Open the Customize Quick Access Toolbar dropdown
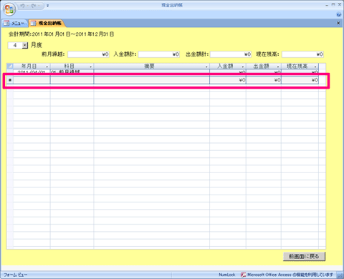The width and height of the screenshot is (344, 279). tap(47, 6)
